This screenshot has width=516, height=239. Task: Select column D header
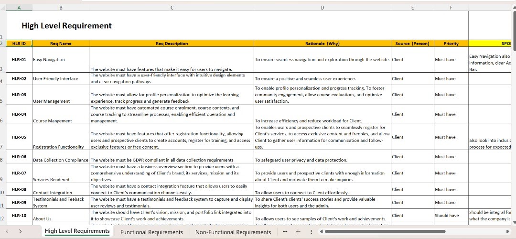point(322,7)
